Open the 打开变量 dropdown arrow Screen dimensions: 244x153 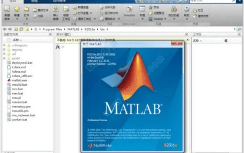91,13
